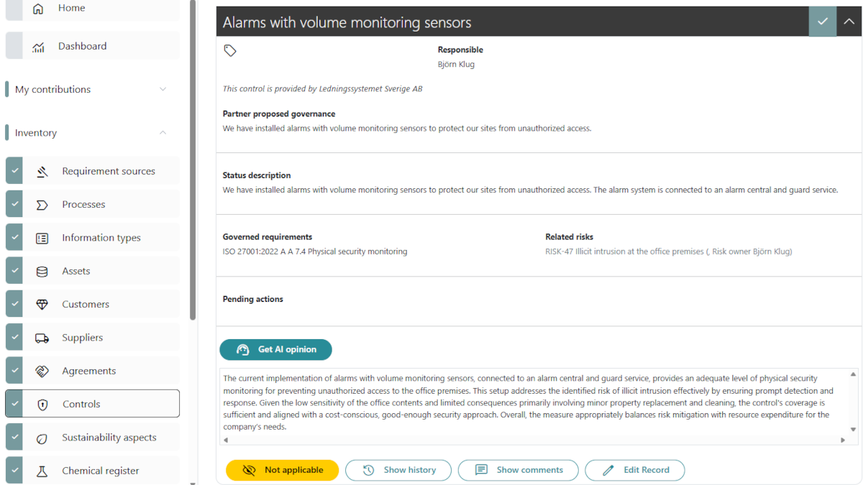Toggle the checkmark in the control header

[822, 22]
